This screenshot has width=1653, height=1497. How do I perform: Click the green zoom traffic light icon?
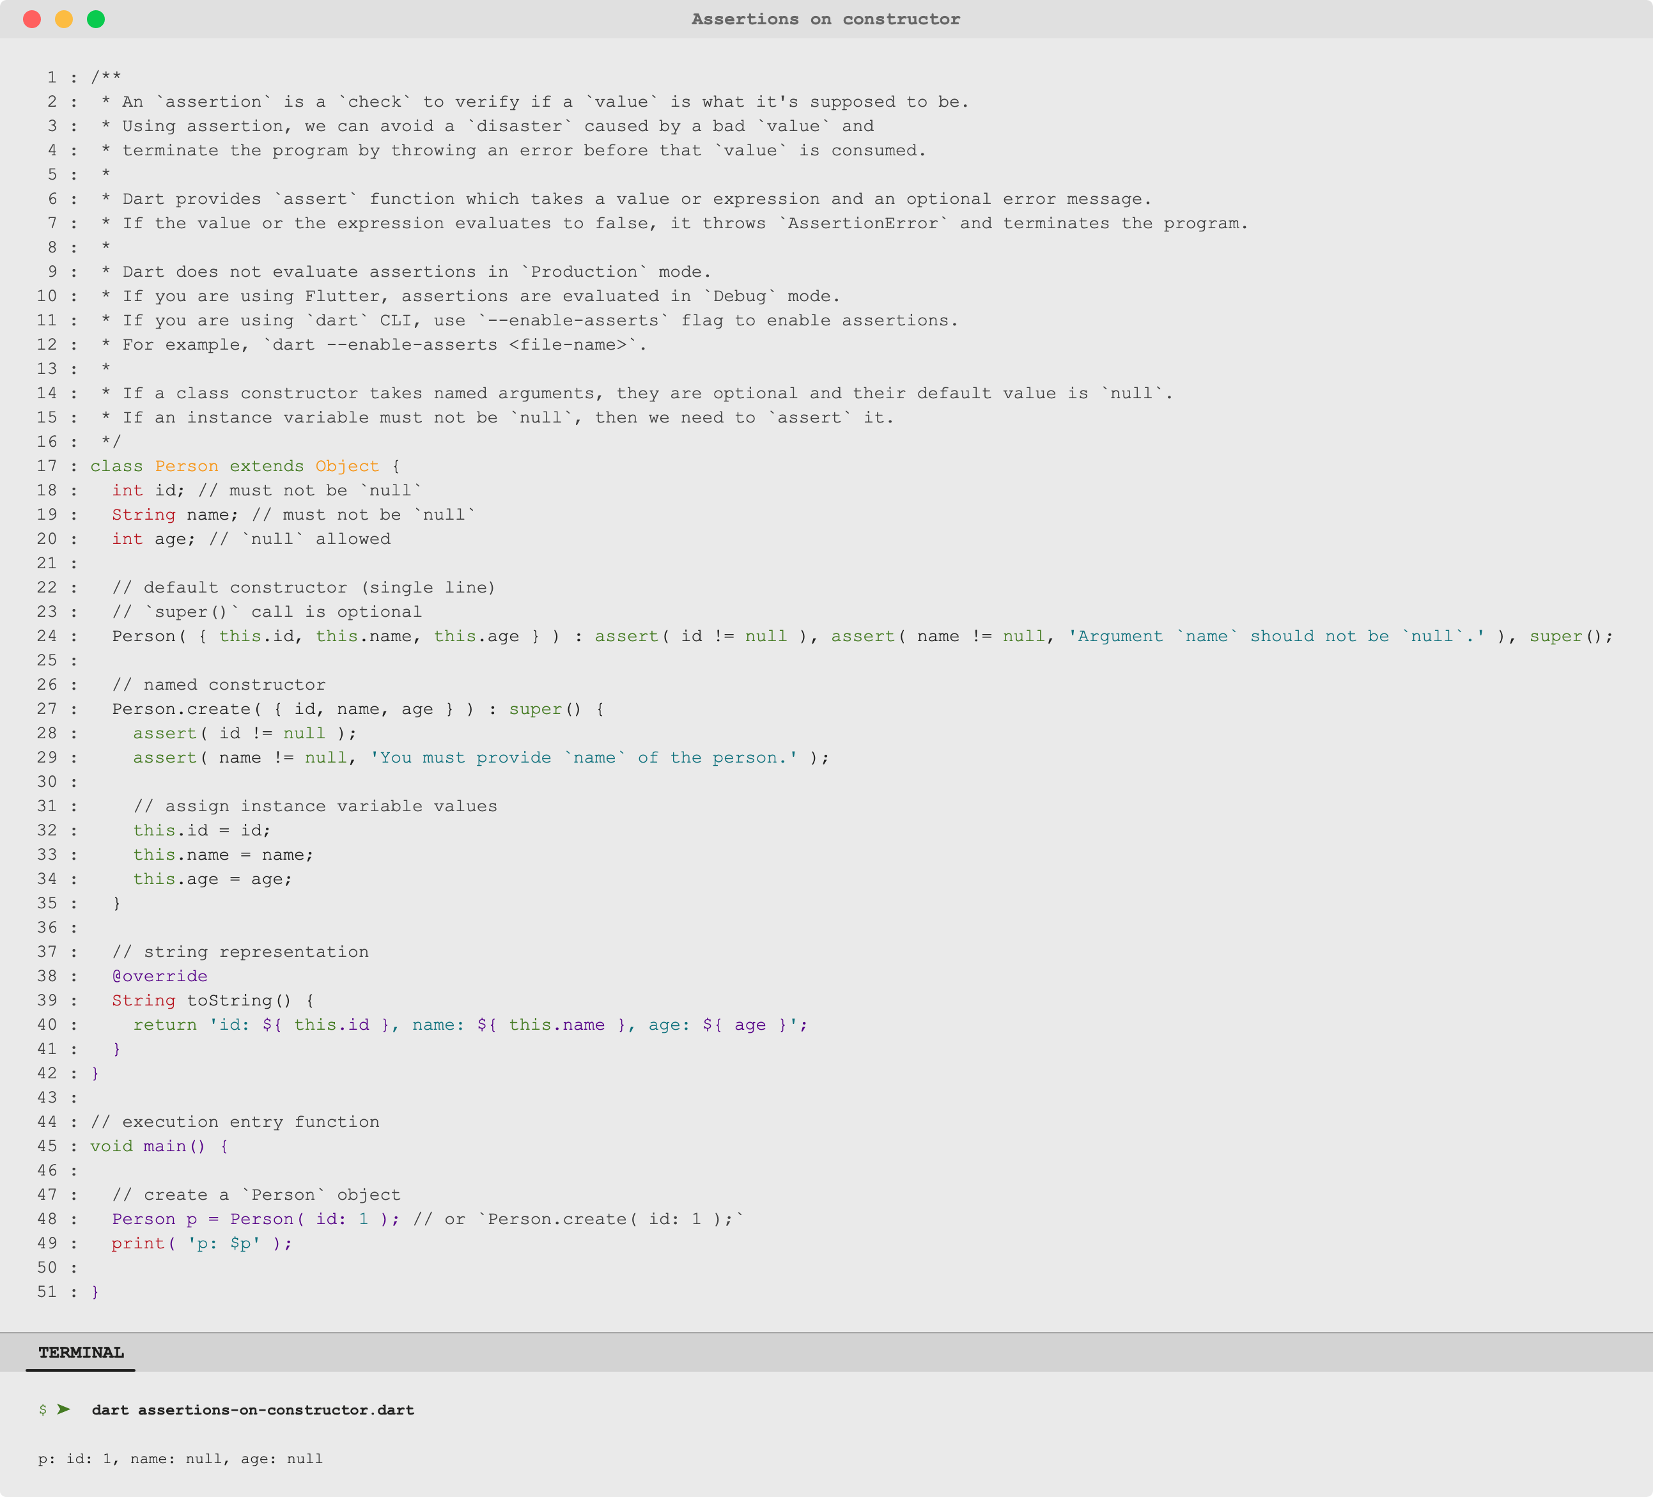[x=97, y=18]
